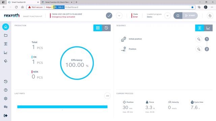Open the language chat sidebar icon
The height and width of the screenshot is (121, 216).
pyautogui.click(x=6, y=107)
